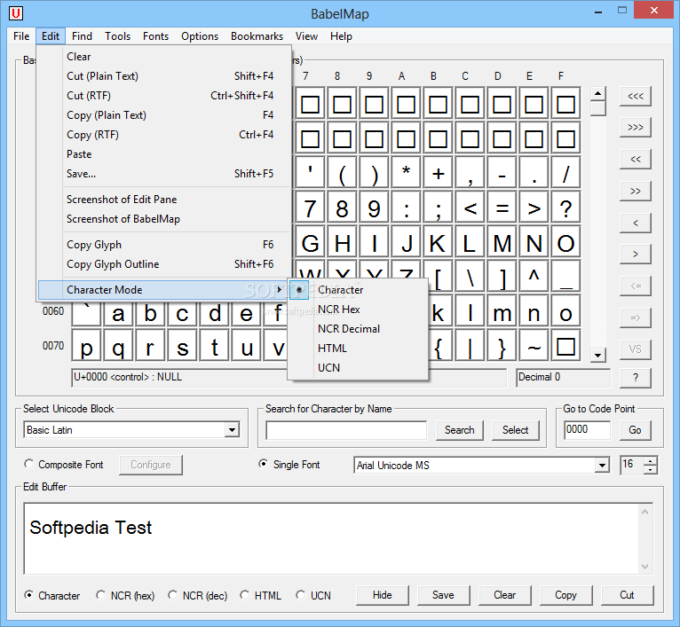Click character grid scrollbar down arrow

[x=598, y=356]
